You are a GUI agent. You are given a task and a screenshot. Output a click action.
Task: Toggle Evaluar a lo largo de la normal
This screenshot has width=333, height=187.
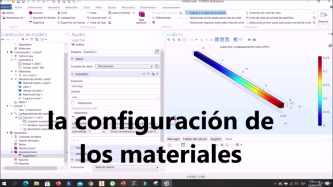(x=206, y=13)
